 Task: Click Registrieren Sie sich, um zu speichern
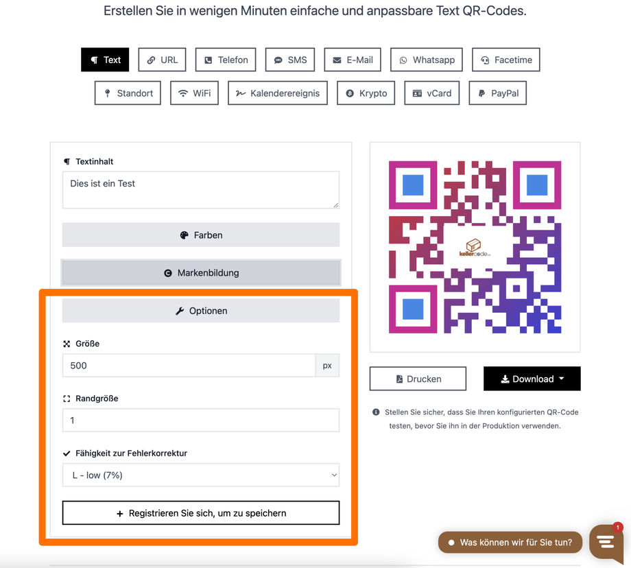tap(201, 513)
